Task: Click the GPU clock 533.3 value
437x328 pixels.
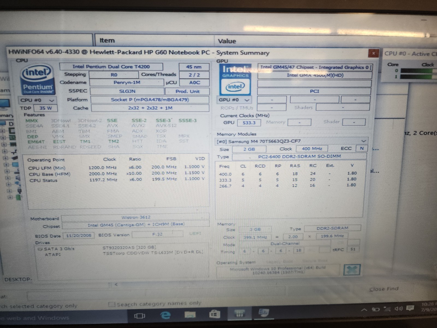Action: (x=249, y=123)
